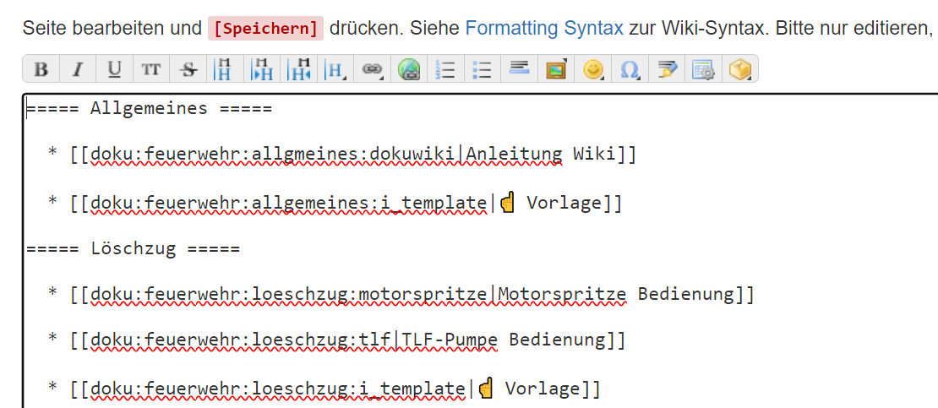Insert an external link with the globe icon
Viewport: 938px width, 408px height.
409,69
